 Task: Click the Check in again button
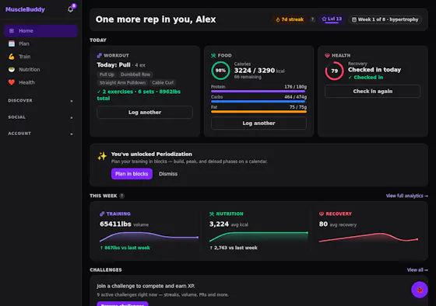(x=373, y=92)
